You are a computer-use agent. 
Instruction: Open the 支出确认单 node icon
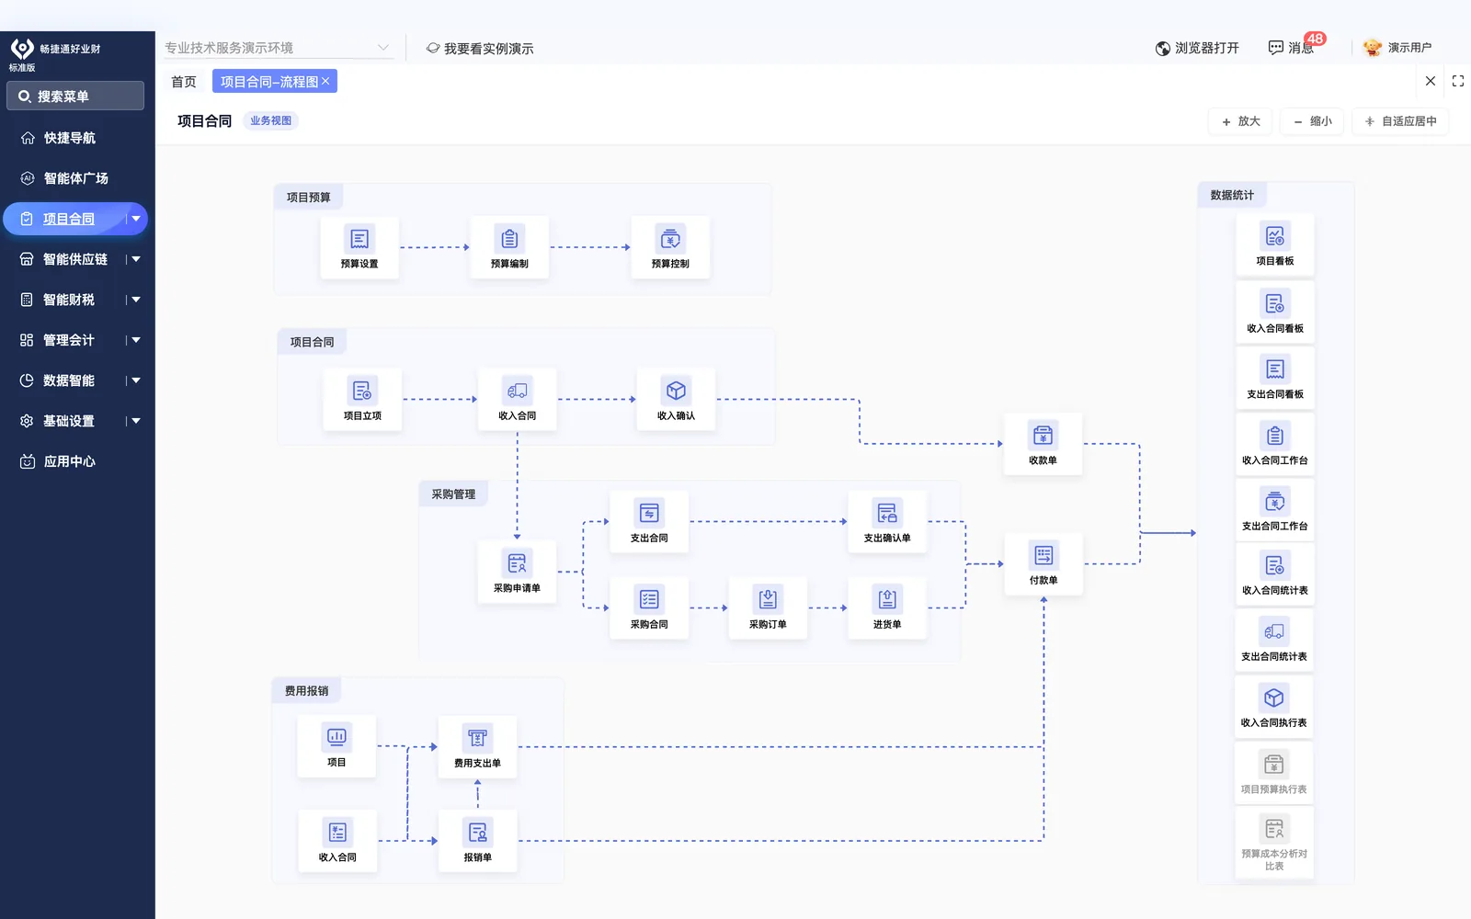887,514
